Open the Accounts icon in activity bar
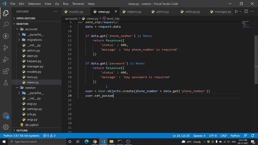258x145 pixels. 6,116
